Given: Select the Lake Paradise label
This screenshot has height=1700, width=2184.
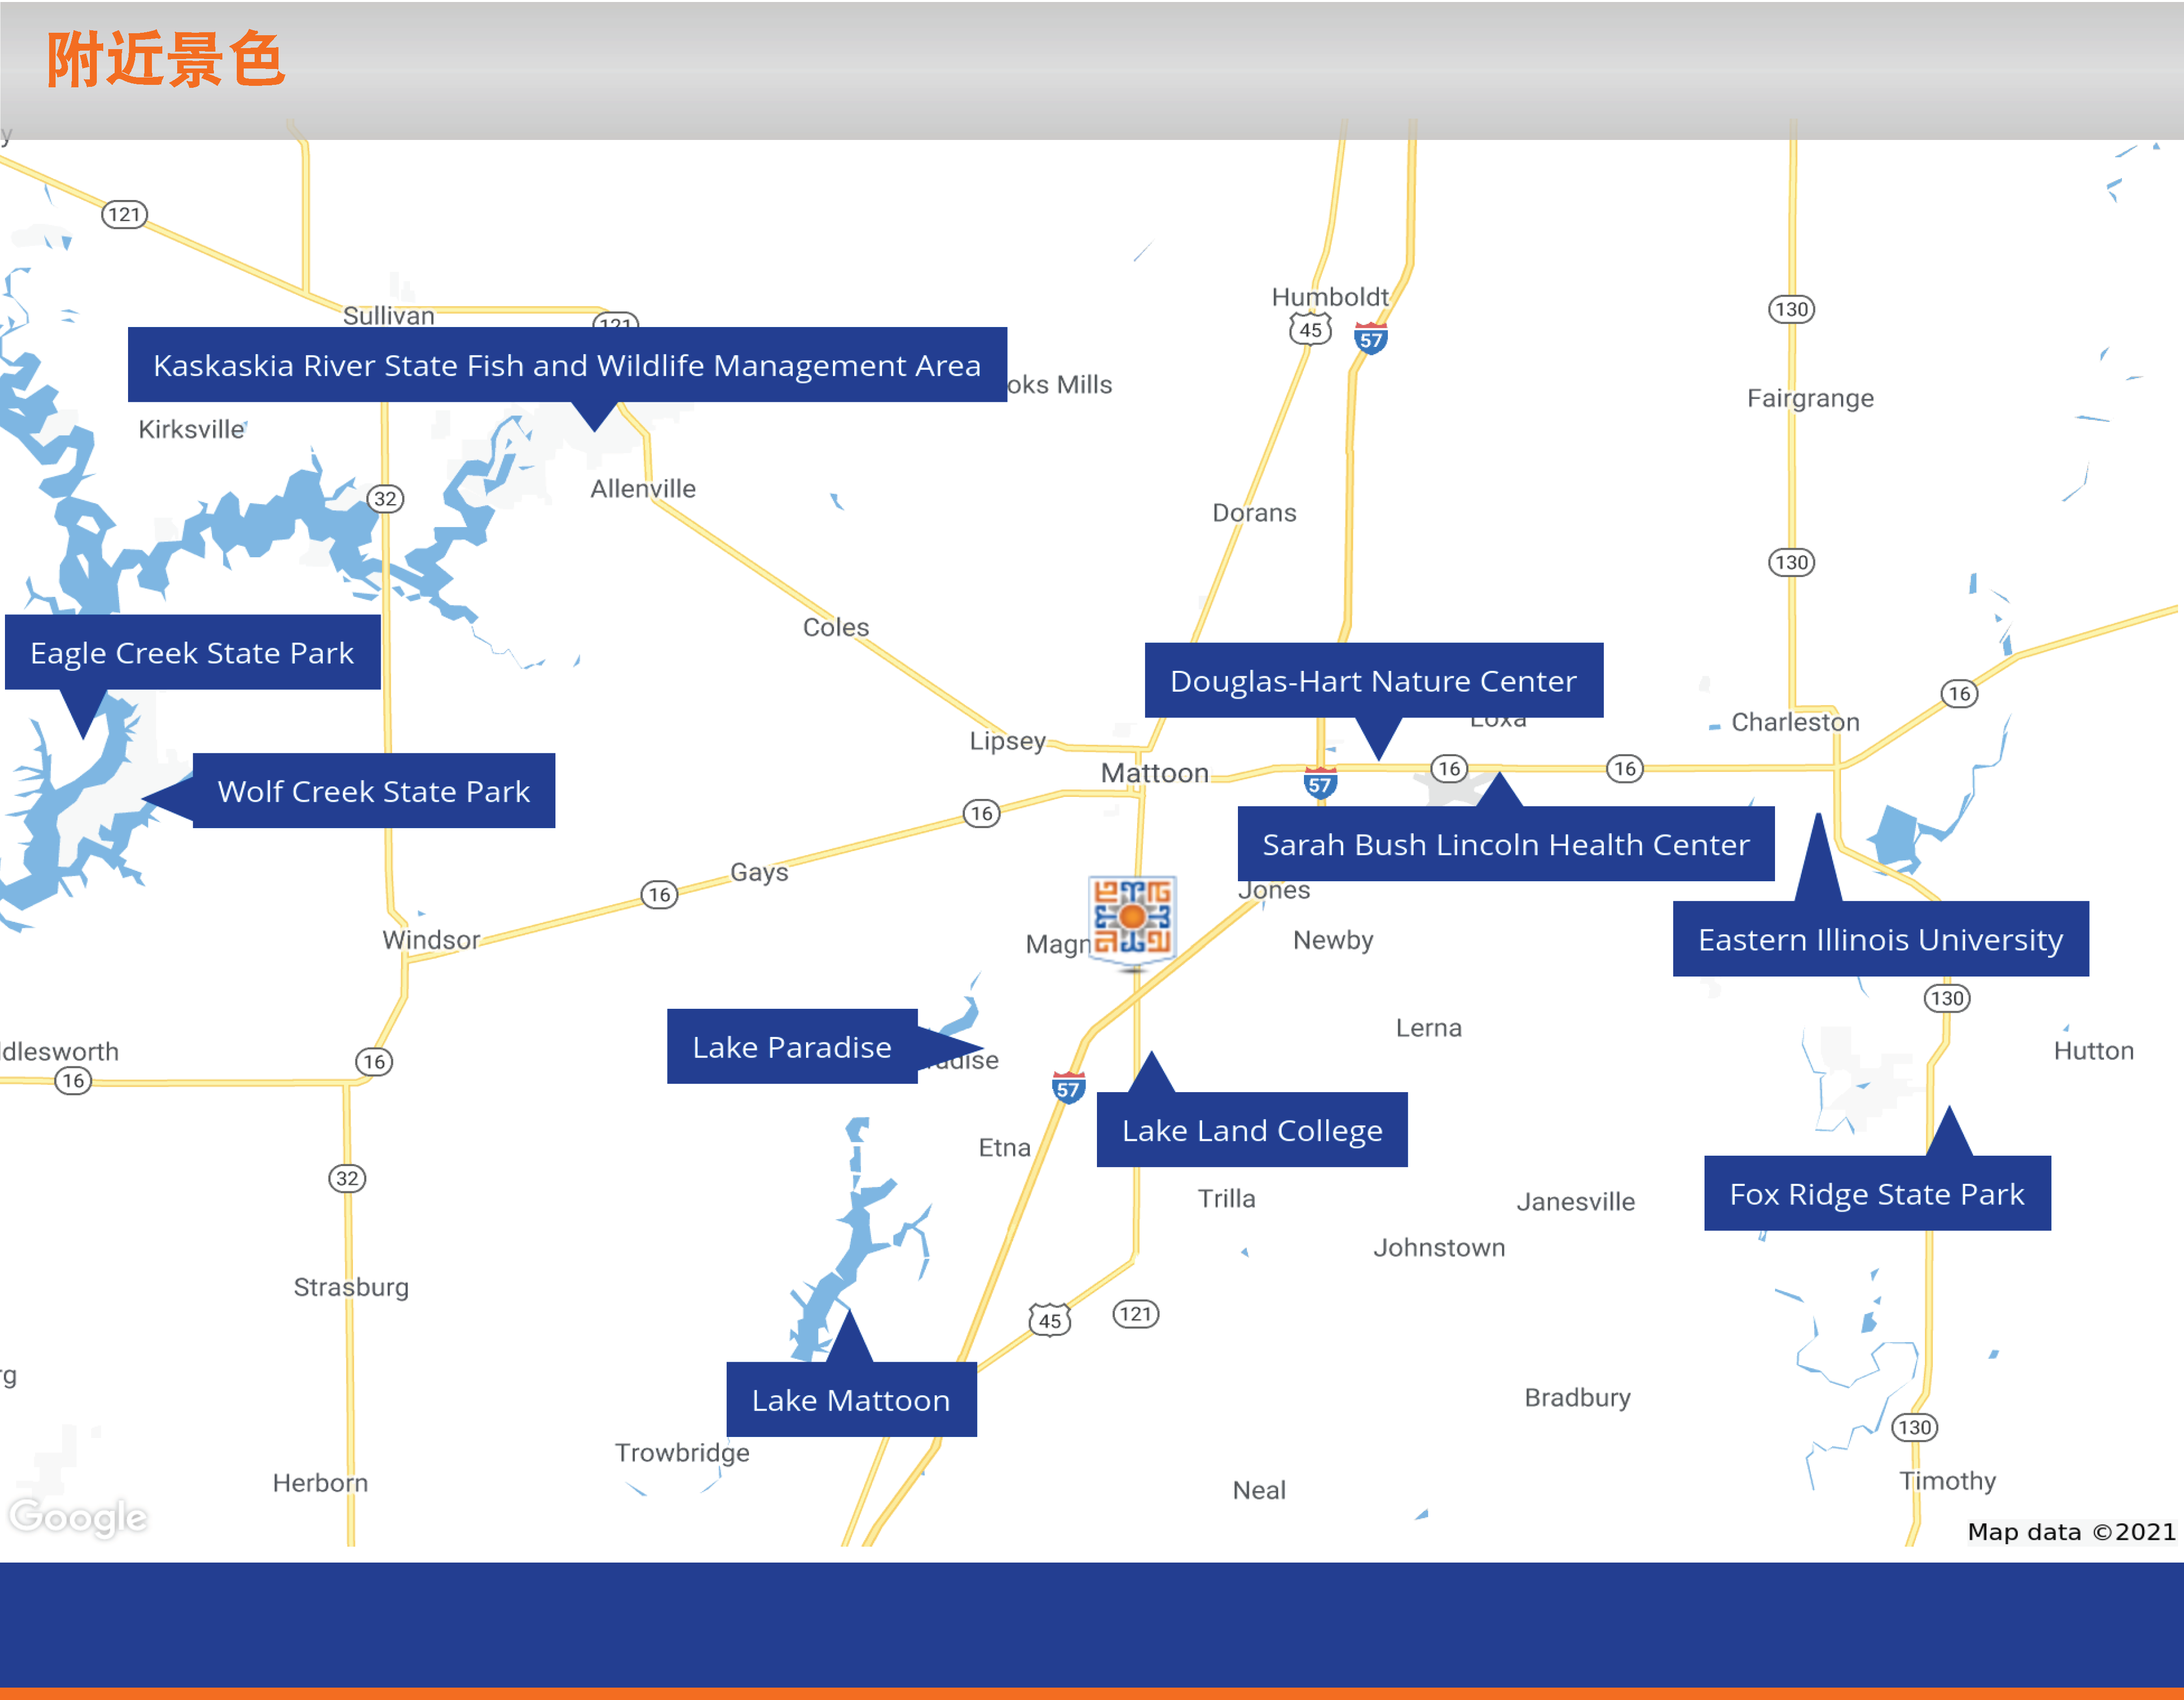Looking at the screenshot, I should [x=792, y=1046].
